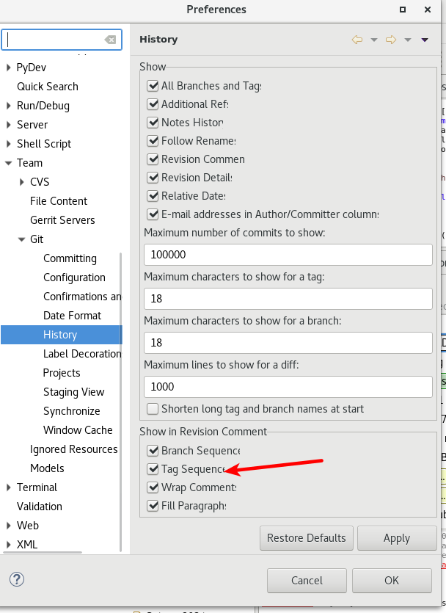Screen dimensions: 446x613
Task: Click the forward navigation arrow icon
Action: click(x=391, y=40)
